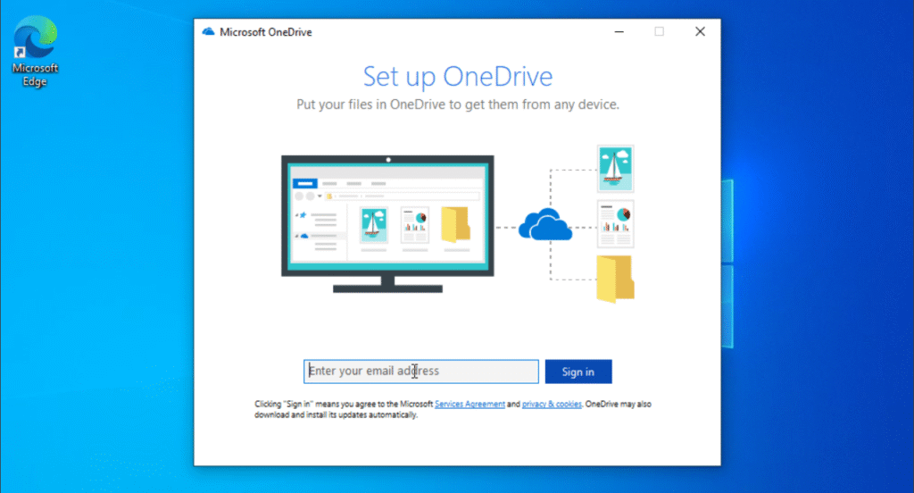
Task: Click the "Microsoft OneDrive" window title text
Action: 266,32
